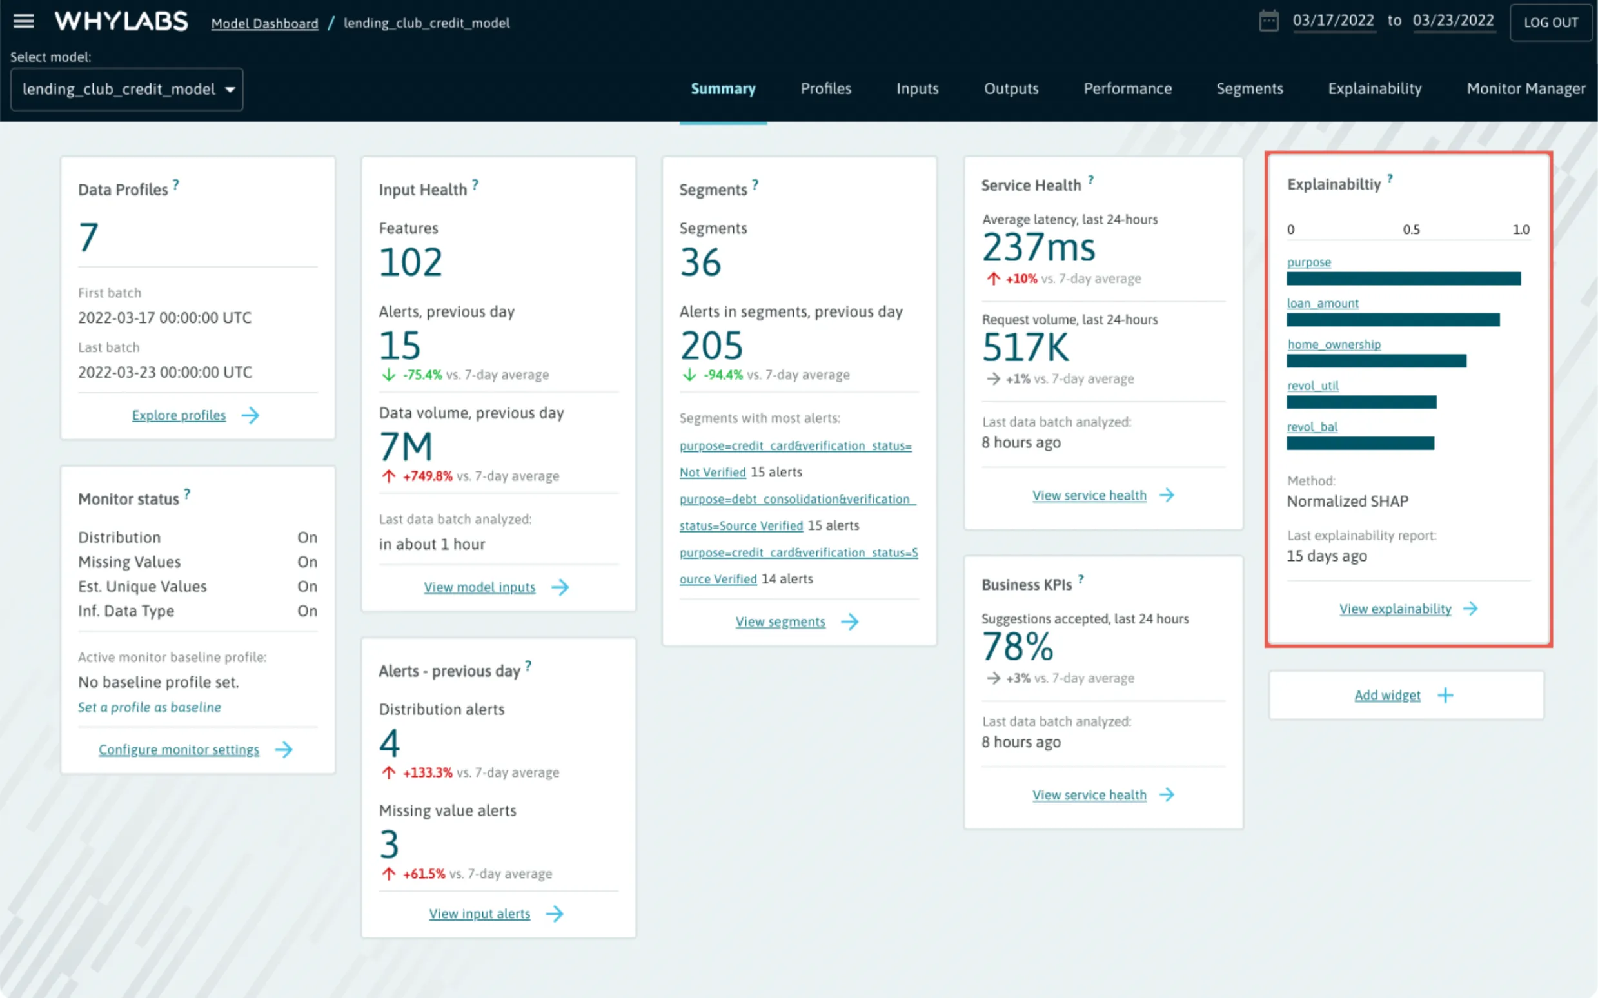Click arrow icon next to View explainability
The image size is (1598, 998).
pos(1470,609)
